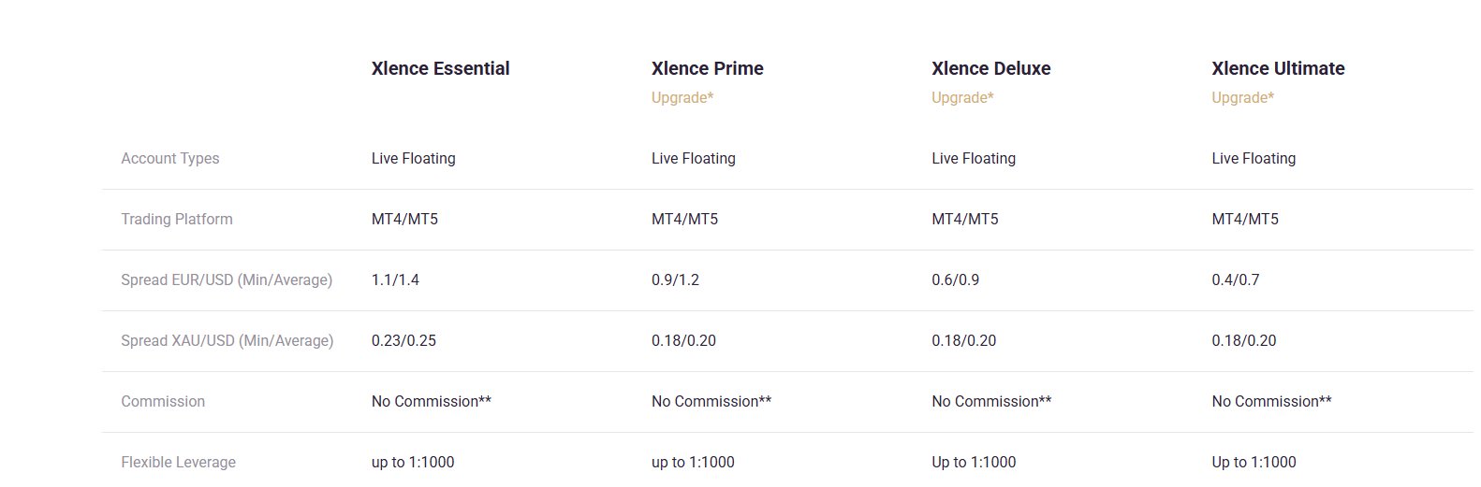Click the Account Types row label
Viewport: 1481px width, 487px height.
click(x=169, y=159)
